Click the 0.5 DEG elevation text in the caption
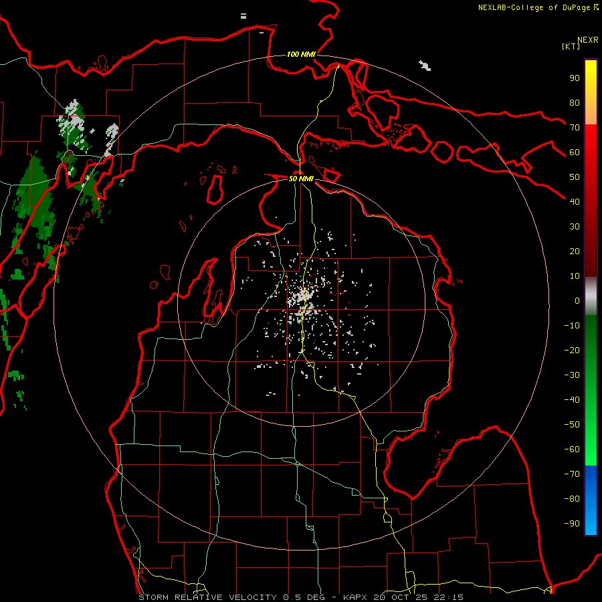The image size is (602, 602). click(304, 597)
